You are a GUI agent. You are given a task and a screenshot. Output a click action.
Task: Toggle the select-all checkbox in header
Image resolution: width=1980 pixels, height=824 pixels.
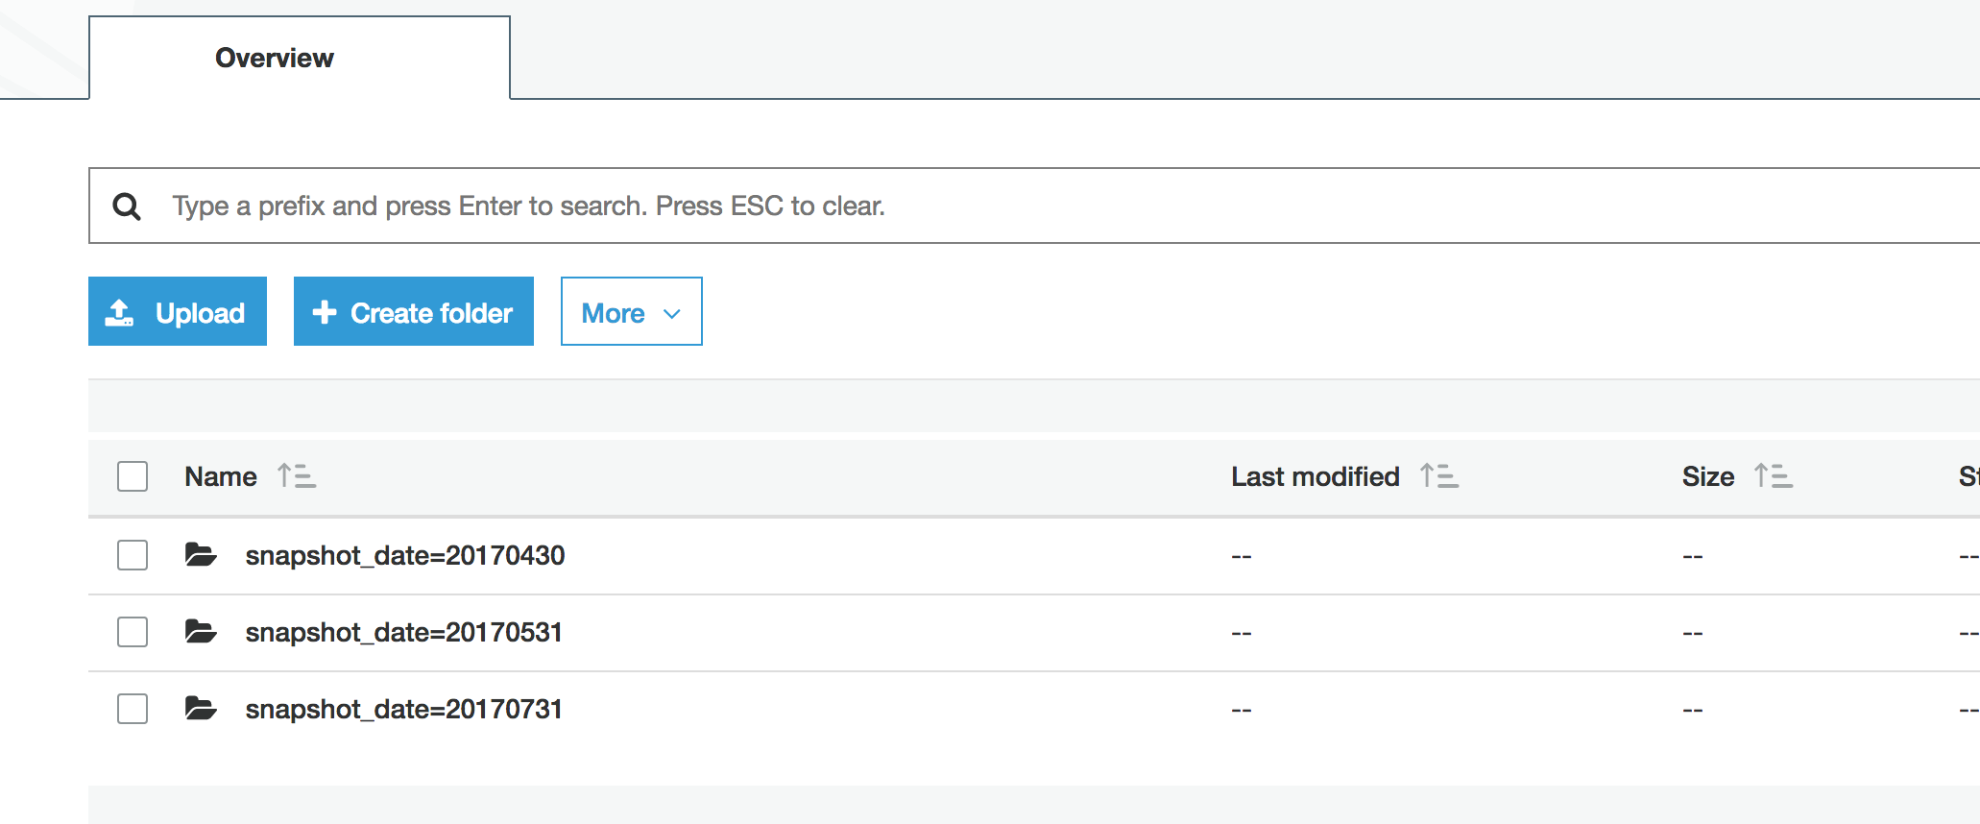click(x=133, y=476)
